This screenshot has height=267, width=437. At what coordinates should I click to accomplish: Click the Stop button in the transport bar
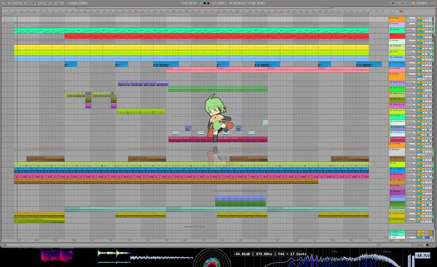click(x=205, y=3)
